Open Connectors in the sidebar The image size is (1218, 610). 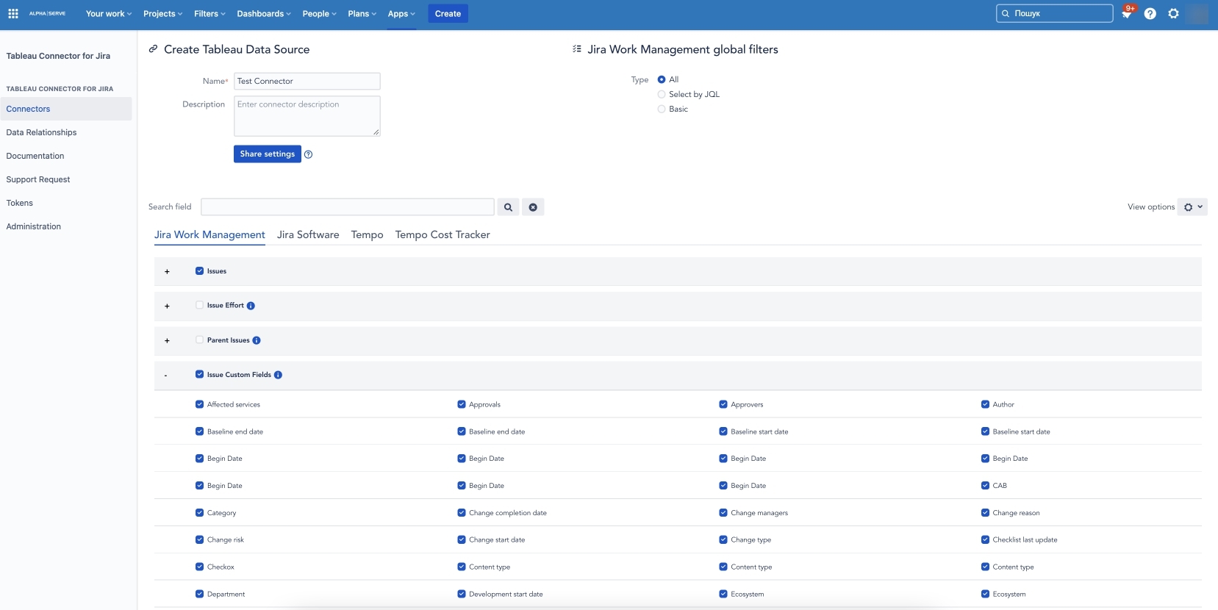tap(66, 109)
